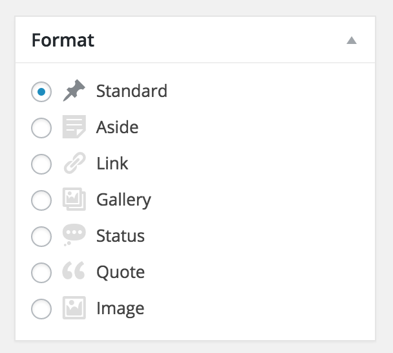The width and height of the screenshot is (393, 353).
Task: Click the Quote marks icon
Action: [x=74, y=270]
